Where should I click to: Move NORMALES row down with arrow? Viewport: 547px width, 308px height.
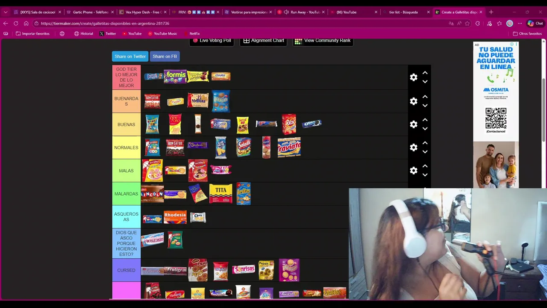(x=425, y=152)
